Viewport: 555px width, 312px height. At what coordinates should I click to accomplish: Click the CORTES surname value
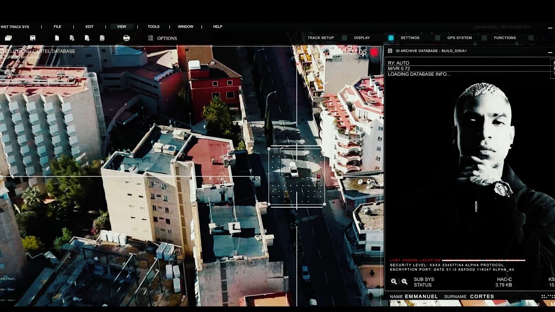[482, 296]
